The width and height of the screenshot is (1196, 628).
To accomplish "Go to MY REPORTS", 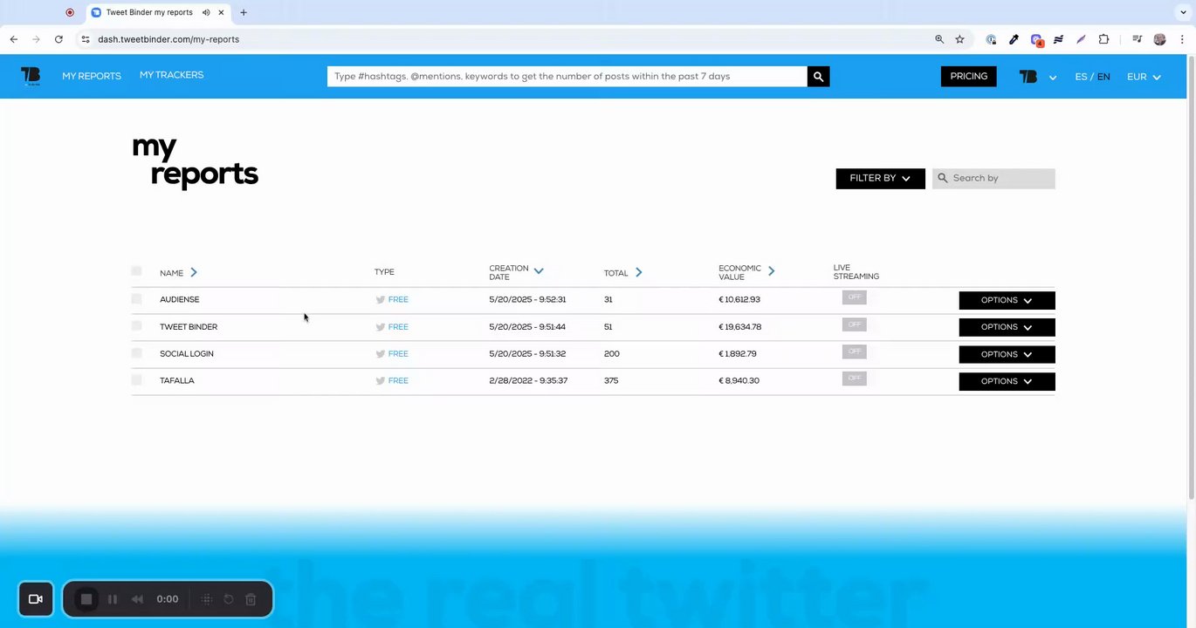I will [92, 77].
